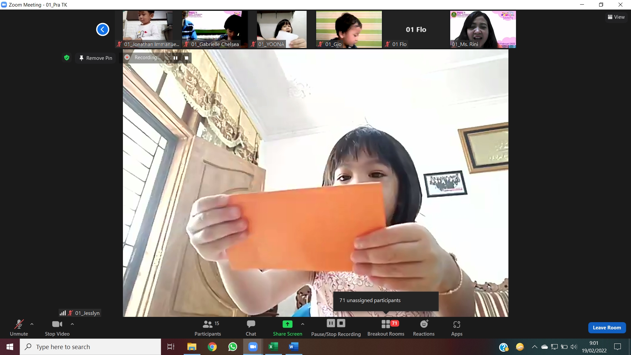Expand share screen options arrow
Screen dimensions: 631x355
click(303, 324)
